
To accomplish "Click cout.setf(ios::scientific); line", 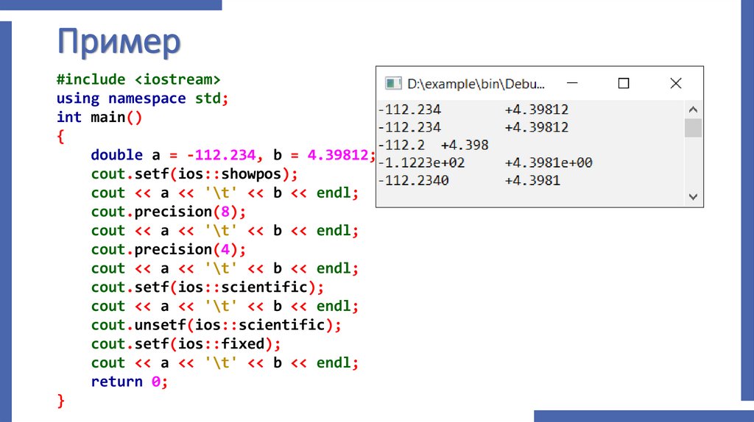I will click(x=208, y=287).
